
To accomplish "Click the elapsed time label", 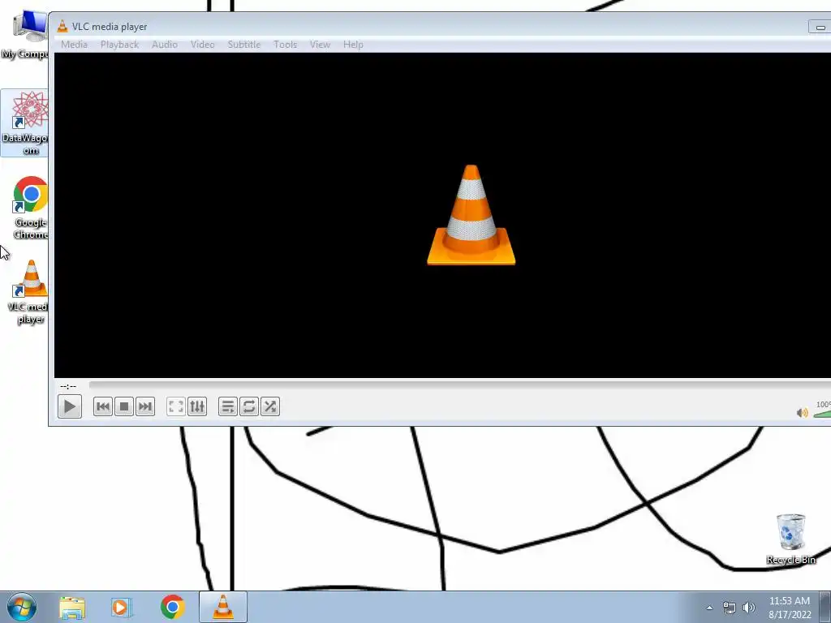I will tap(68, 386).
